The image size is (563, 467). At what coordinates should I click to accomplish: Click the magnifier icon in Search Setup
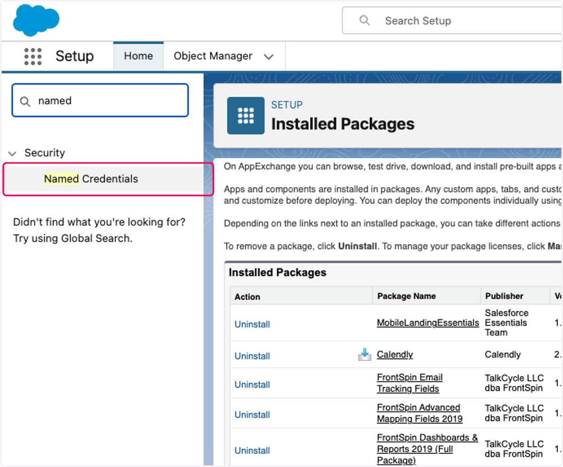(x=365, y=20)
